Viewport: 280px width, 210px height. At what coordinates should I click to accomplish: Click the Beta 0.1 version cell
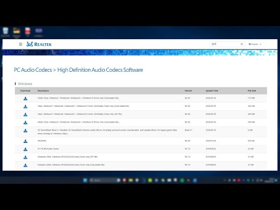pos(188,130)
